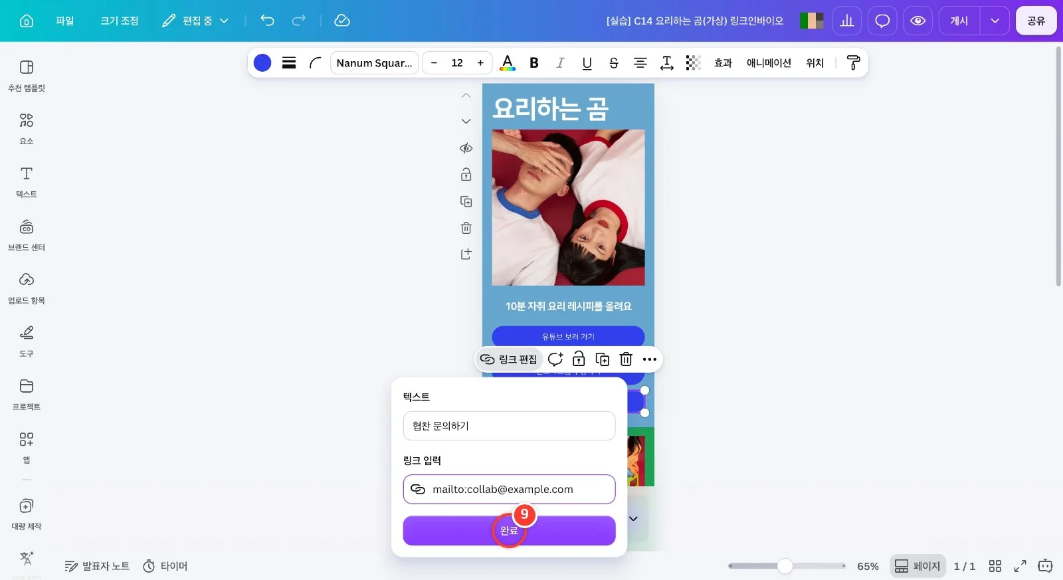This screenshot has height=580, width=1063.
Task: Open the comments speech bubble icon
Action: 882,21
